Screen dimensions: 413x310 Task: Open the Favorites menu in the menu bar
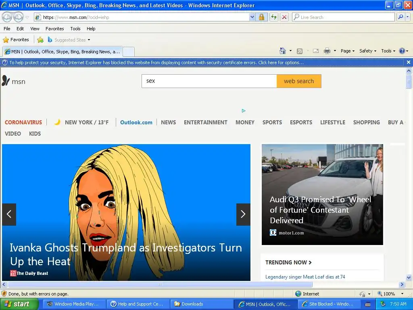click(54, 29)
